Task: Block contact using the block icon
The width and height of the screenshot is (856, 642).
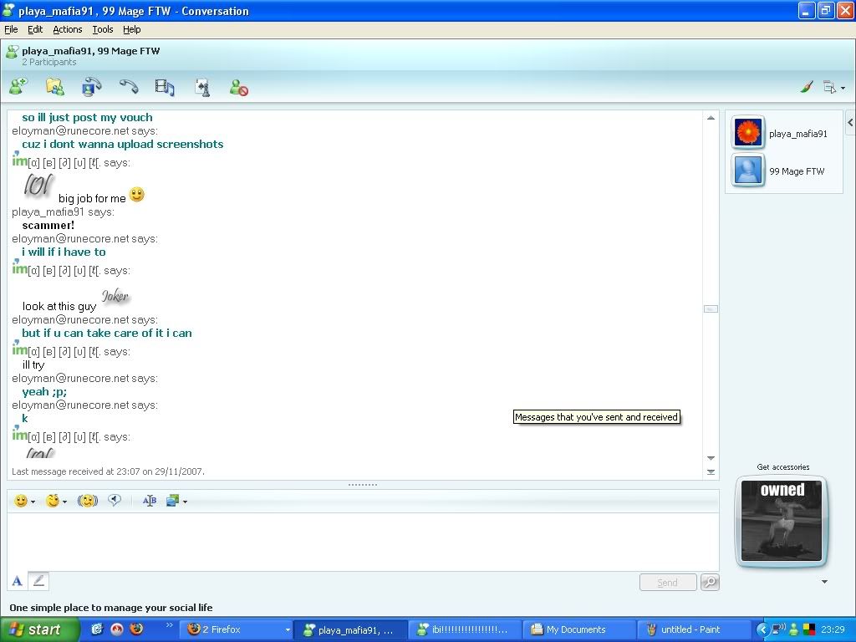Action: 238,87
